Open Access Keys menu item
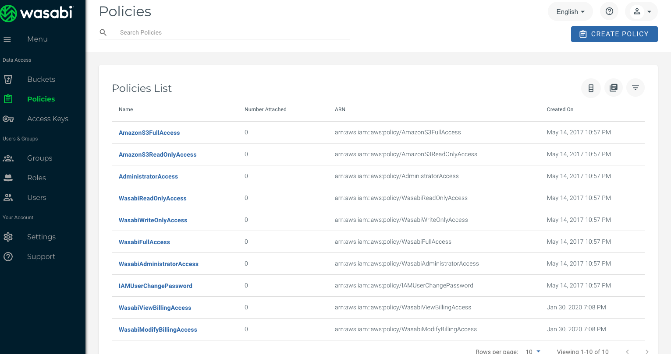The width and height of the screenshot is (671, 354). tap(48, 119)
